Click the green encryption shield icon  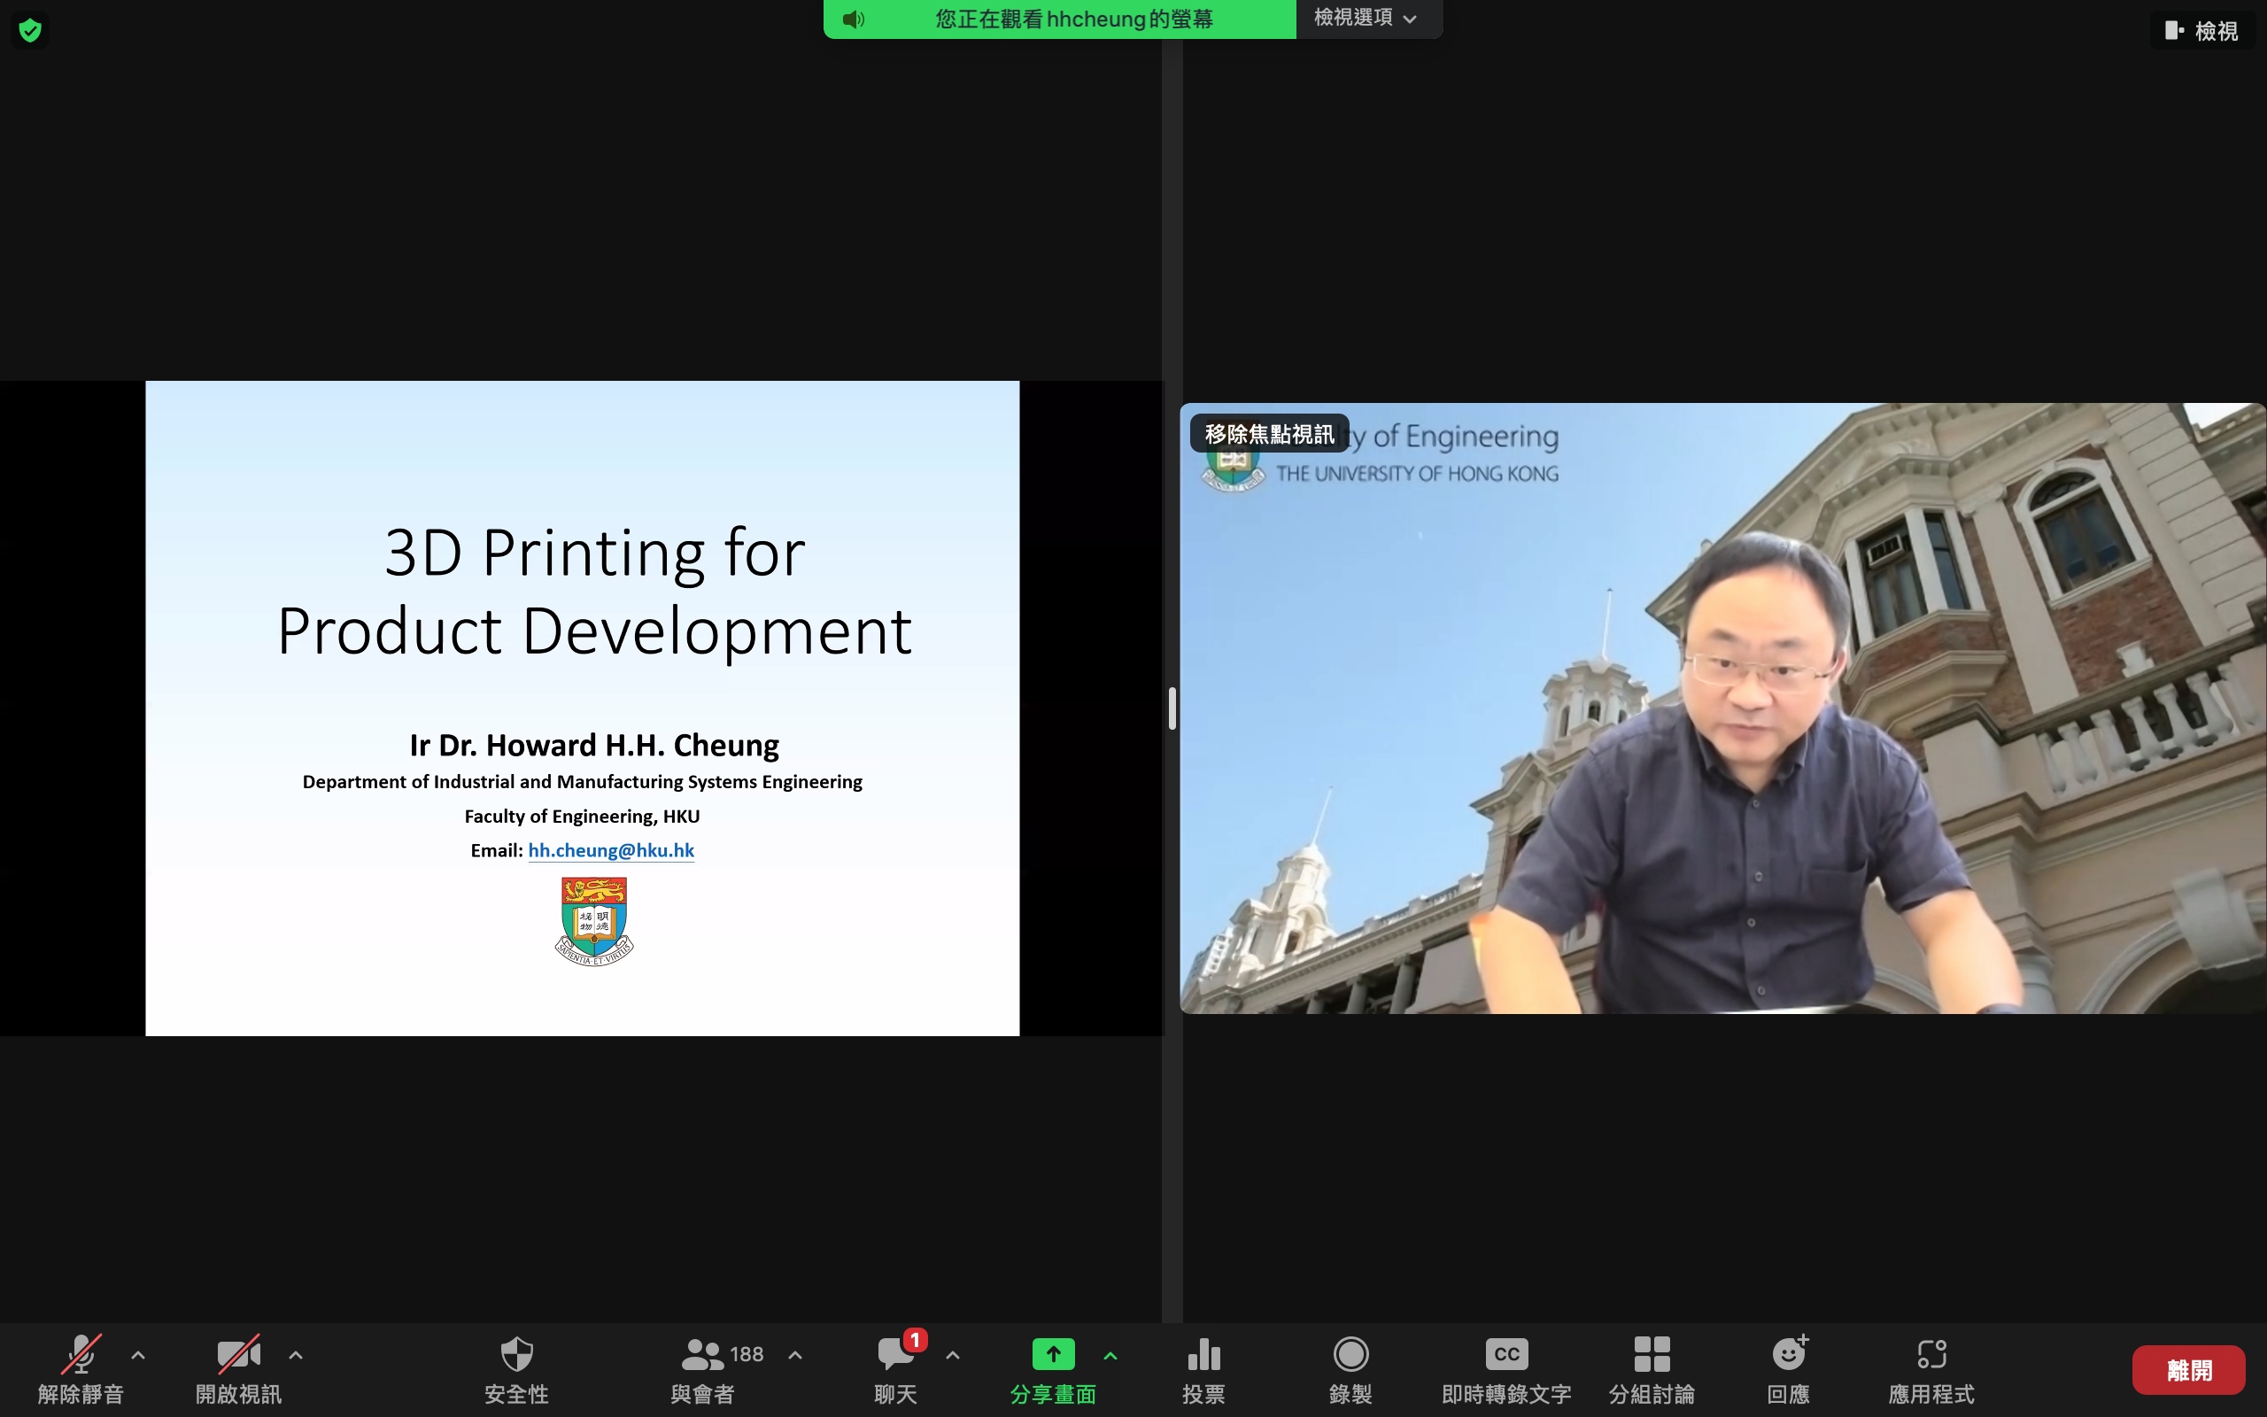30,31
